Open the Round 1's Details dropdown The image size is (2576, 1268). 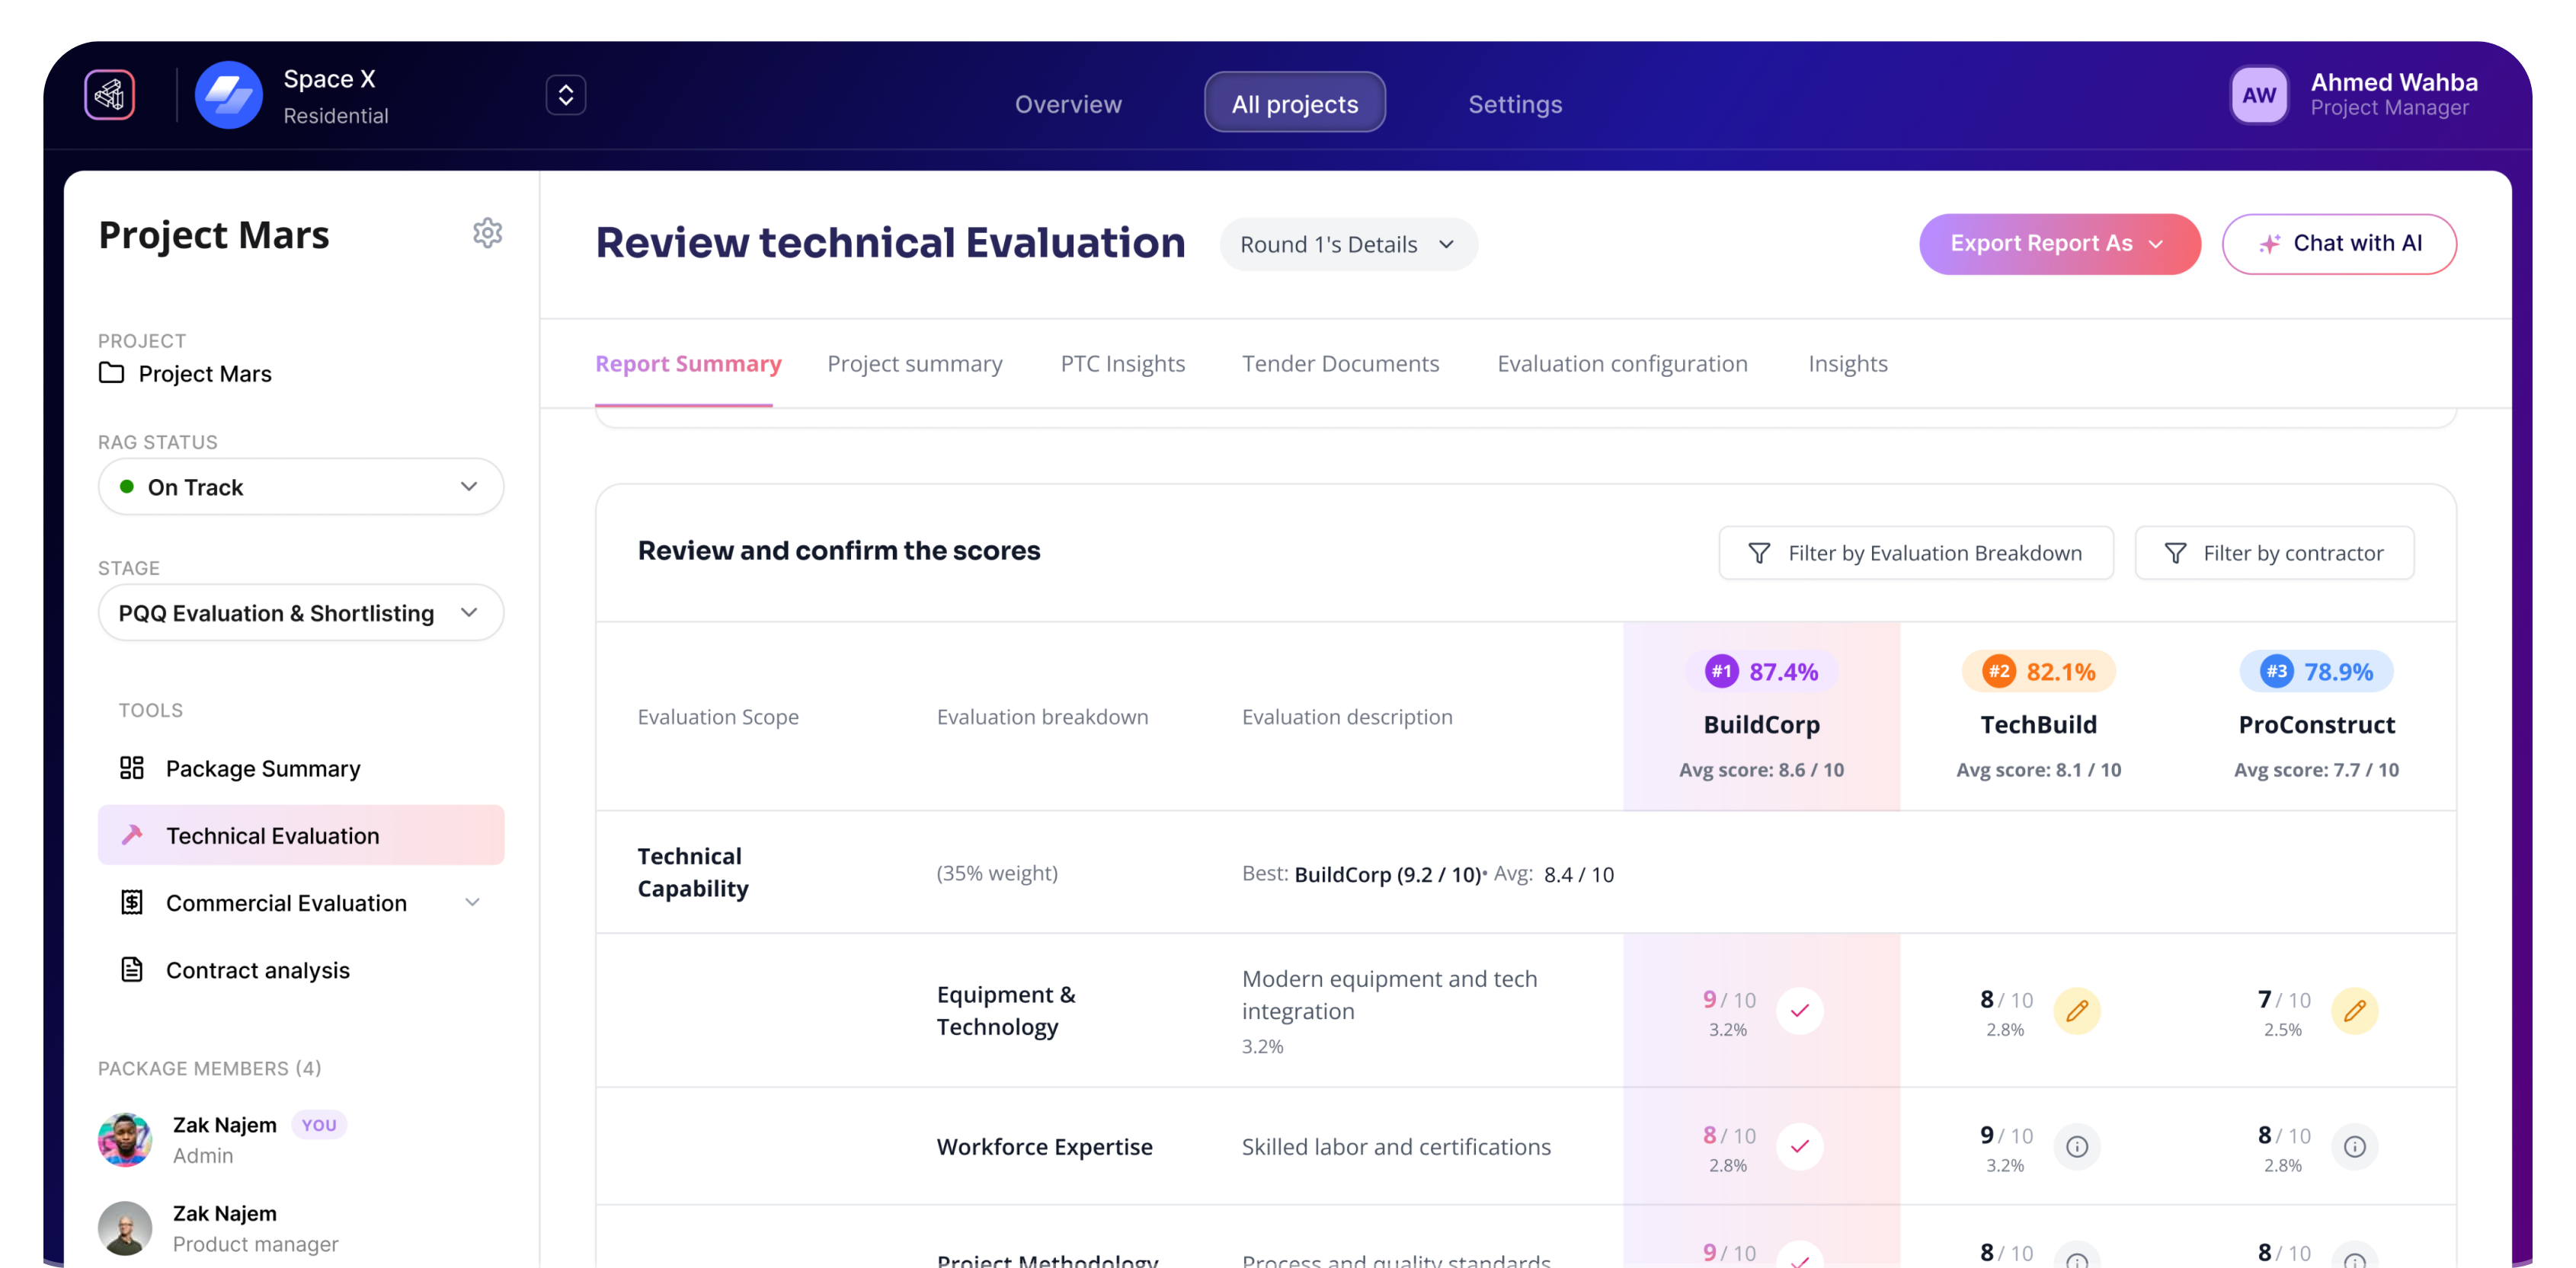[1348, 244]
